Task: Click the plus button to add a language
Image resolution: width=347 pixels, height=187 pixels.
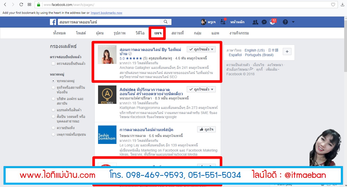Action: pyautogui.click(x=287, y=52)
